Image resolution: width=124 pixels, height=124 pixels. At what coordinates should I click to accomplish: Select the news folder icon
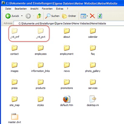67,65
